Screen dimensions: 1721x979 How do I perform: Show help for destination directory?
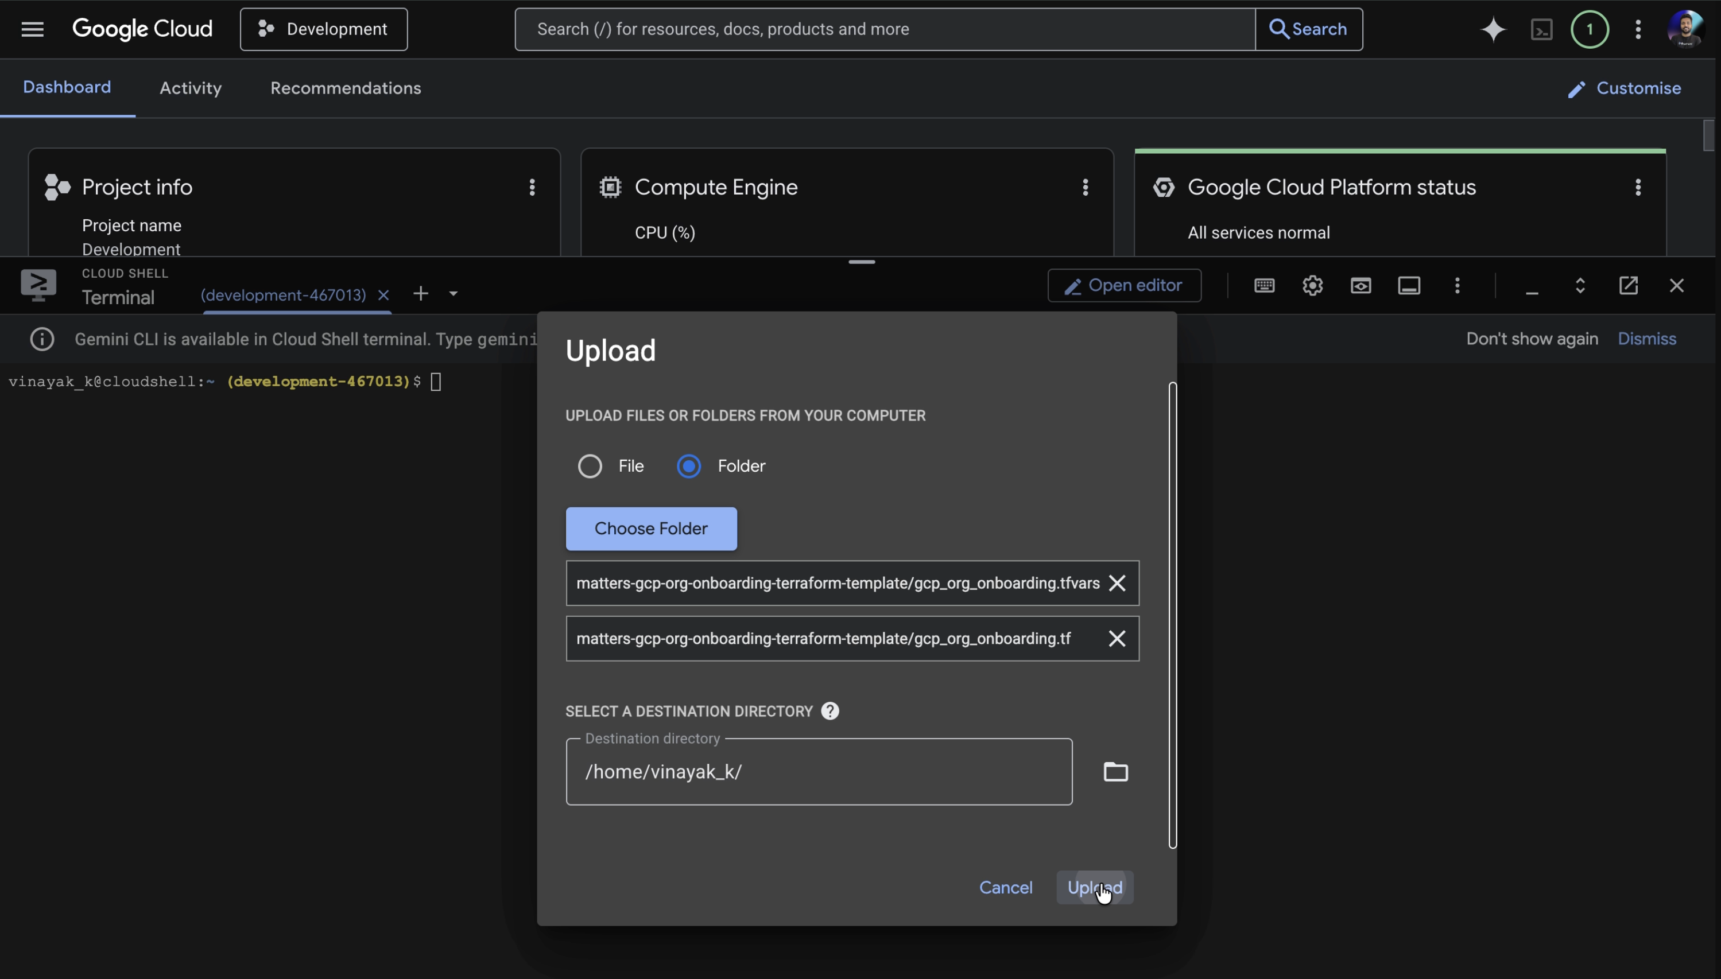tap(830, 710)
